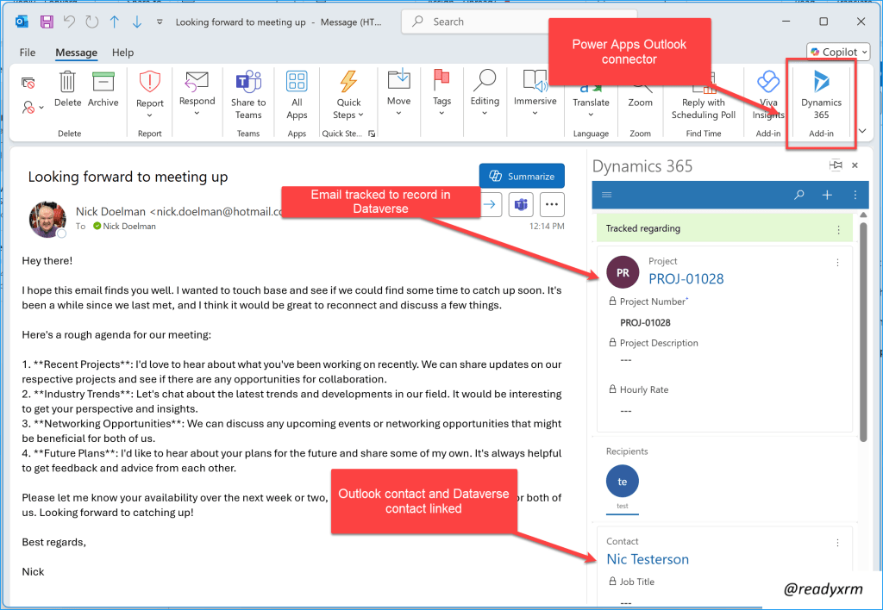The height and width of the screenshot is (610, 883).
Task: Click Reply with Scheduling Poll
Action: click(x=703, y=93)
